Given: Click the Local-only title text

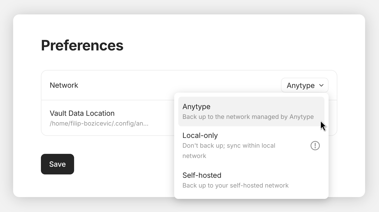Looking at the screenshot, I should click(x=200, y=135).
